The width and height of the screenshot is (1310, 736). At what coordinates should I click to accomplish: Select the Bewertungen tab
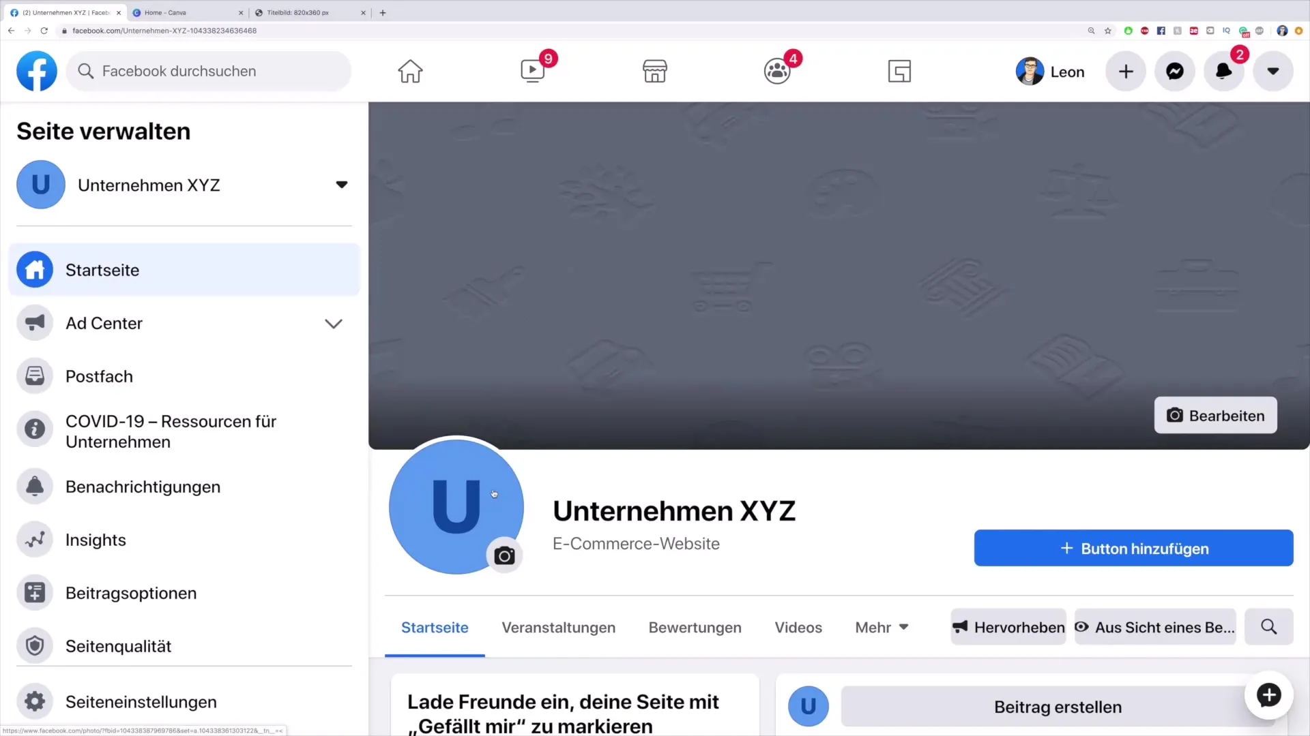[x=695, y=626]
